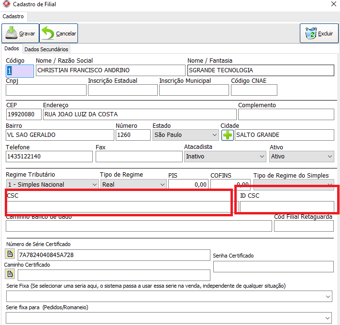The width and height of the screenshot is (340, 325).
Task: Click the ID CSC input field
Action: tap(286, 207)
